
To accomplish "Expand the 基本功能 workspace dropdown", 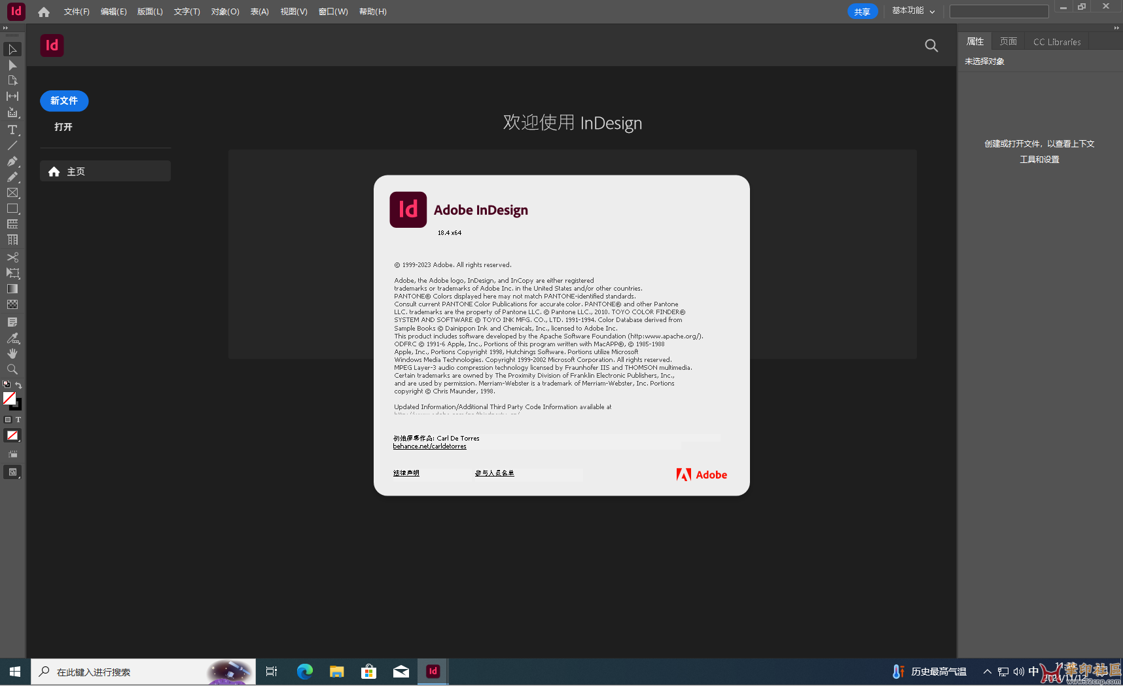I will click(914, 11).
